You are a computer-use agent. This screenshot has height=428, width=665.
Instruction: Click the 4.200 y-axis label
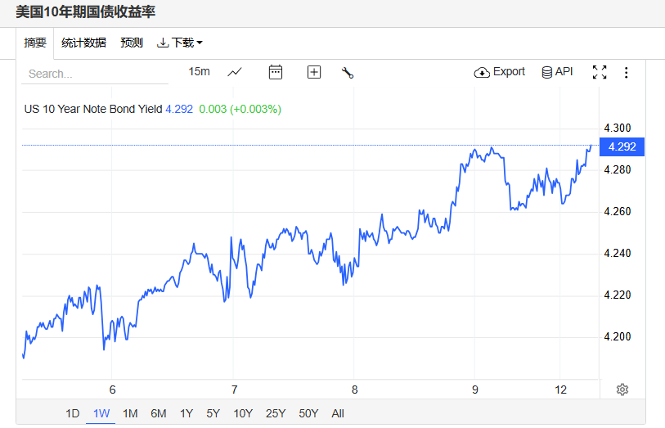click(617, 336)
